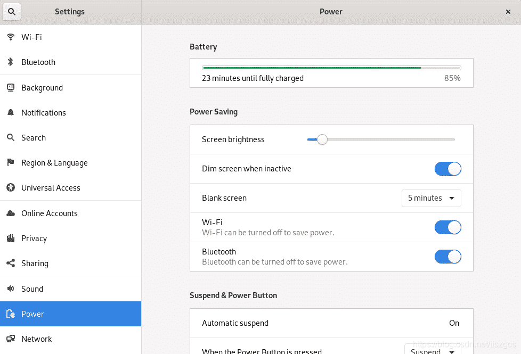Click the 85% battery percentage text
Viewport: 521px width, 354px height.
(452, 78)
